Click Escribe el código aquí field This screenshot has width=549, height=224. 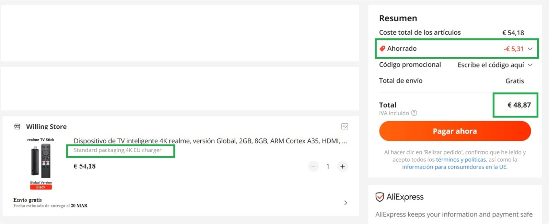pyautogui.click(x=491, y=65)
